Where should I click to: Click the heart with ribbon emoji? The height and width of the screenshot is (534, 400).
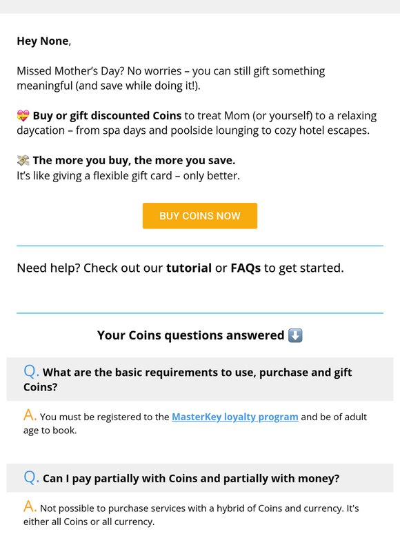coord(23,116)
